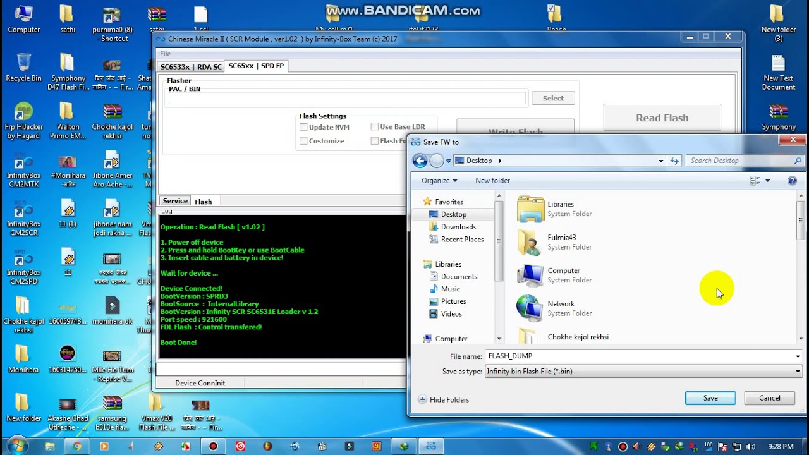This screenshot has width=809, height=455.
Task: Open the Save as type combo box
Action: pos(643,372)
